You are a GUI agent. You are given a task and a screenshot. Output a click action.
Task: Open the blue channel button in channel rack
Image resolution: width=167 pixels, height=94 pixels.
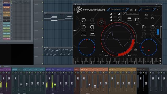point(7,5)
